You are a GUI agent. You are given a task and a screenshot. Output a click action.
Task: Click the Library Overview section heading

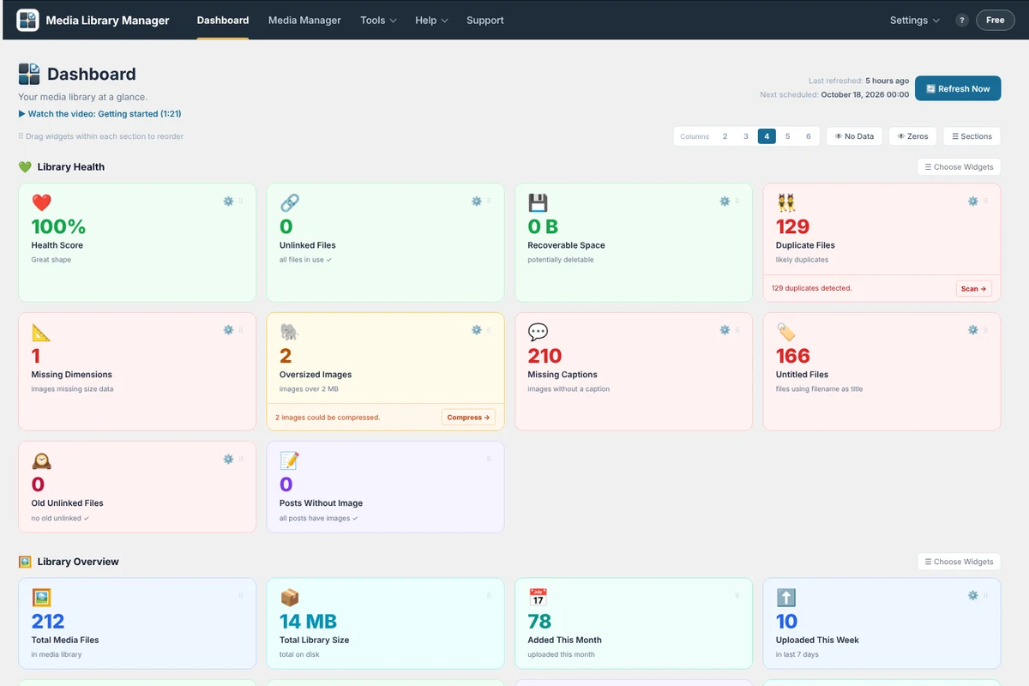[x=78, y=562]
